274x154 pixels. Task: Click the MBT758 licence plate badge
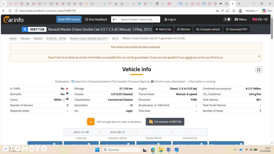[x=34, y=29]
